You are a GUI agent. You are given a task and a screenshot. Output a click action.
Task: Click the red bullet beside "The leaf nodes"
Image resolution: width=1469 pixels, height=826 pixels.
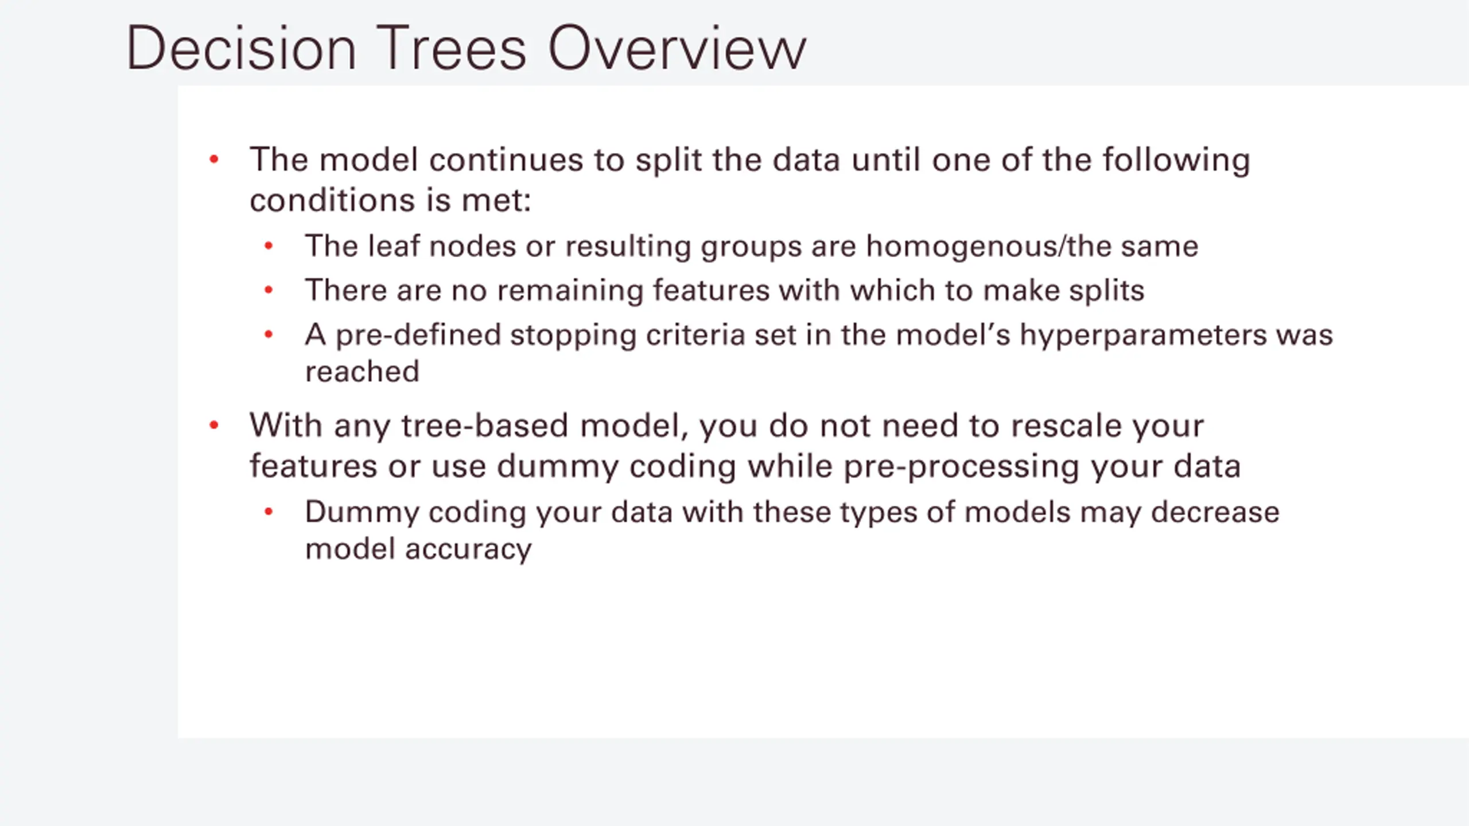pos(269,246)
